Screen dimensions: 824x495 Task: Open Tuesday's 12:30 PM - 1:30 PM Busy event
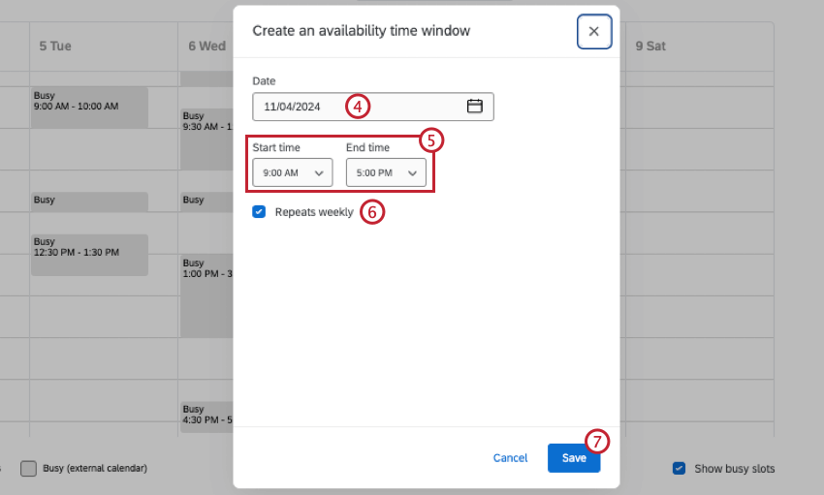[x=89, y=254]
